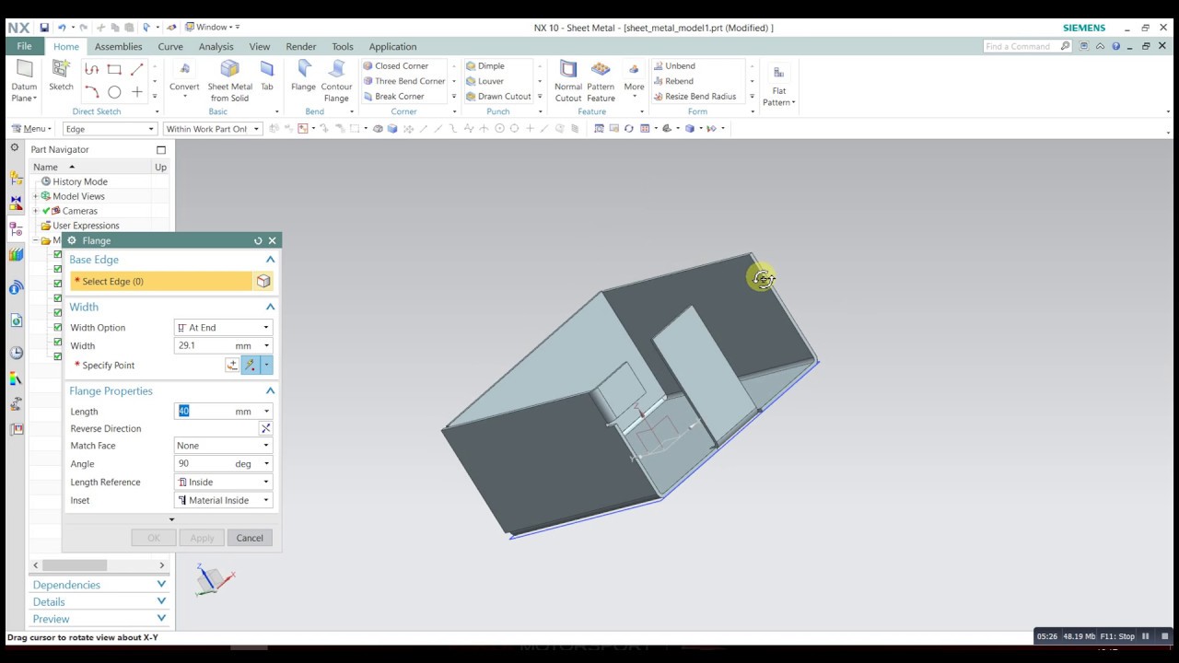Click the Find a Command search box
This screenshot has width=1179, height=663.
coord(1027,46)
